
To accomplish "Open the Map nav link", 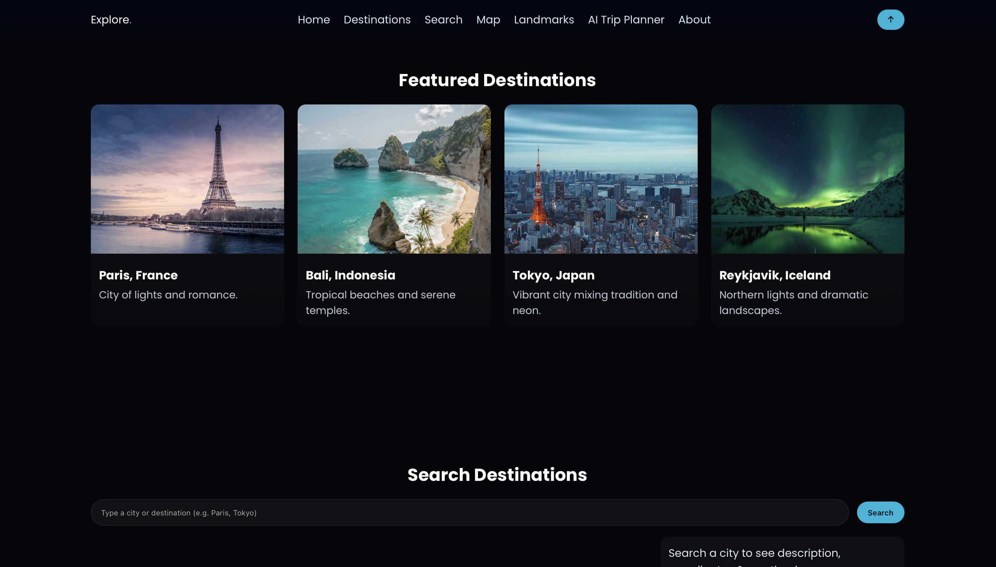I will pyautogui.click(x=488, y=19).
